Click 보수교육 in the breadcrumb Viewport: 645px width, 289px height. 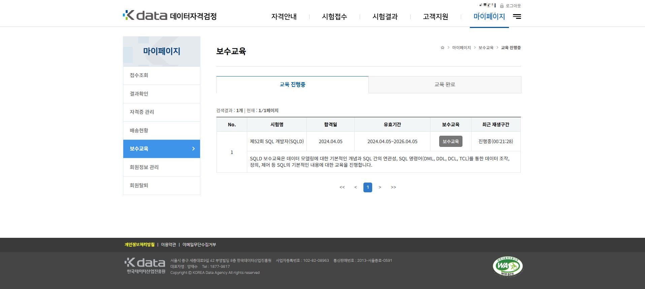[x=486, y=47]
